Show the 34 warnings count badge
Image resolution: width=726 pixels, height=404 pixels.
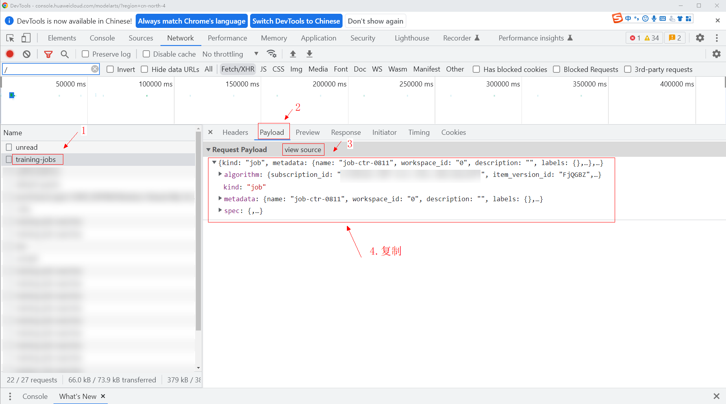652,38
